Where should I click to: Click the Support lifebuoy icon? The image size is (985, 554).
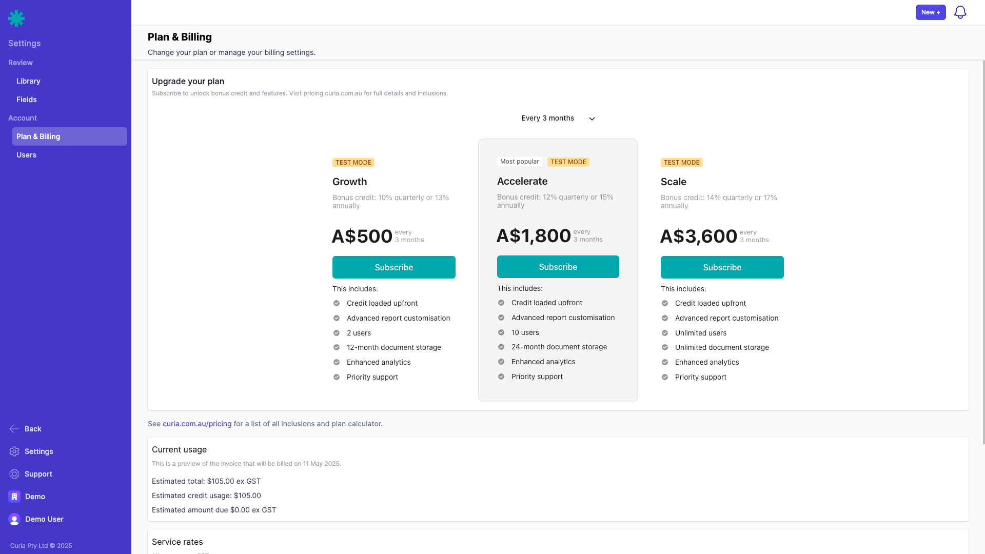14,474
